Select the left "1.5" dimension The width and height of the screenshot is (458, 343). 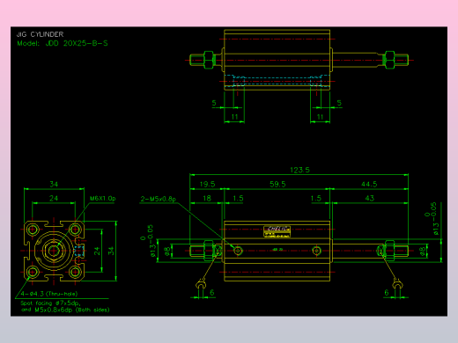coord(238,199)
